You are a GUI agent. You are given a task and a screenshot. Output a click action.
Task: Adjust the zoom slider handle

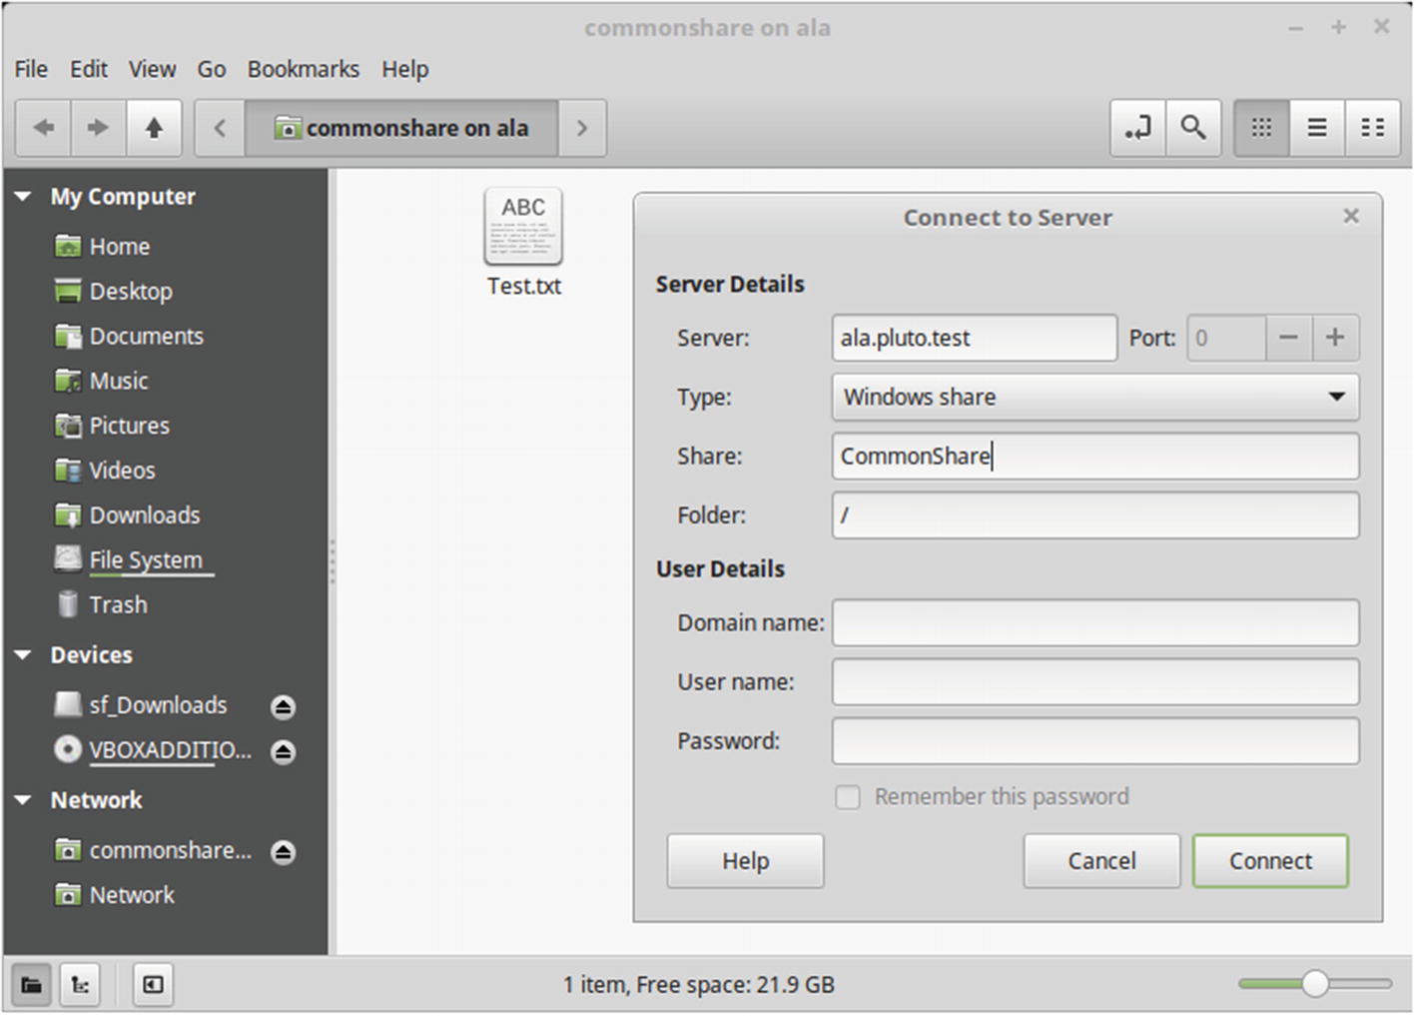(x=1315, y=984)
